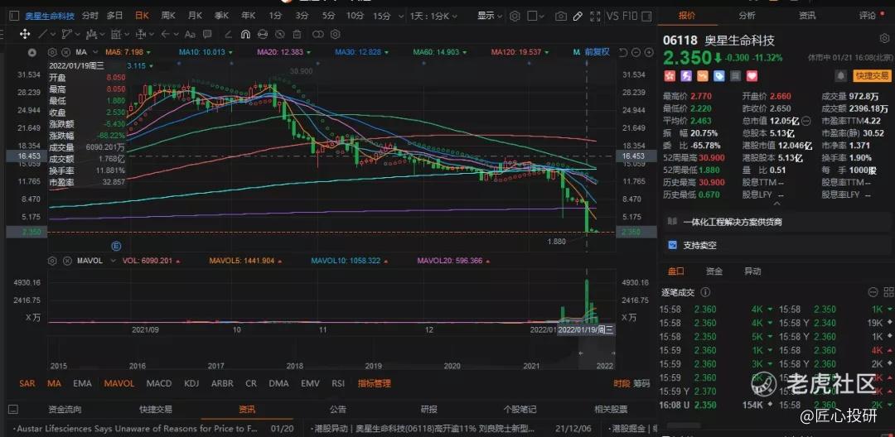Image resolution: width=895 pixels, height=437 pixels.
Task: Enter fullscreen chart mode
Action: [595, 16]
